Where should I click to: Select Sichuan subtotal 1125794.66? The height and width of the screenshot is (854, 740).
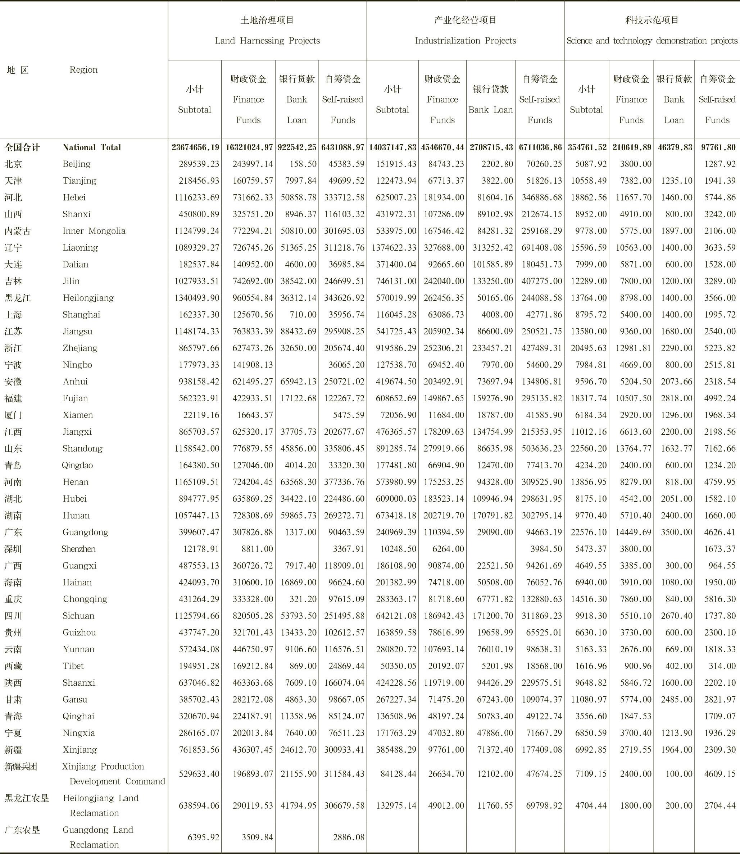click(197, 616)
